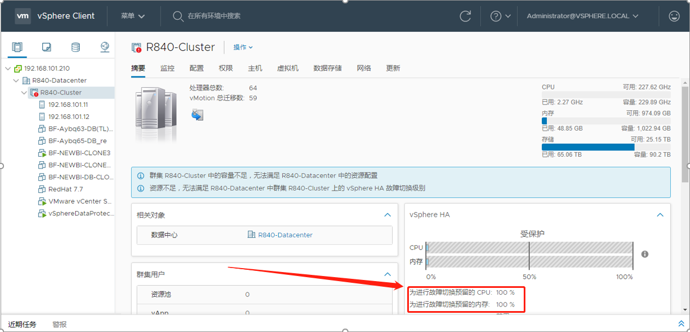Image resolution: width=690 pixels, height=332 pixels.
Task: Switch to the 权限 tab
Action: click(226, 68)
